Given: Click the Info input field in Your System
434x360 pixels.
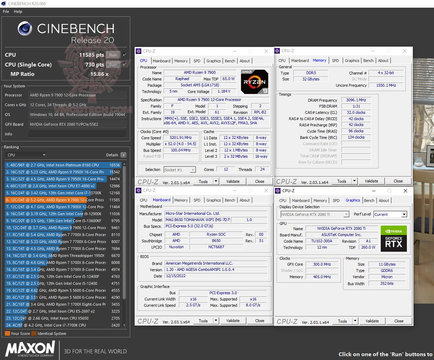Looking at the screenshot, I should click(x=77, y=134).
